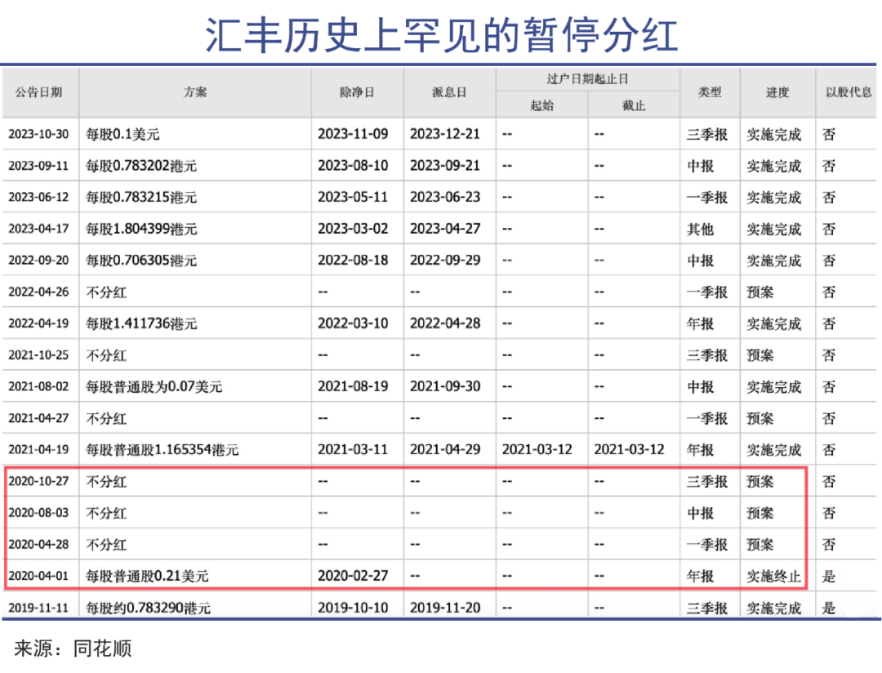The image size is (882, 673).
Task: Select the 起始 sub-column header
Action: (541, 105)
